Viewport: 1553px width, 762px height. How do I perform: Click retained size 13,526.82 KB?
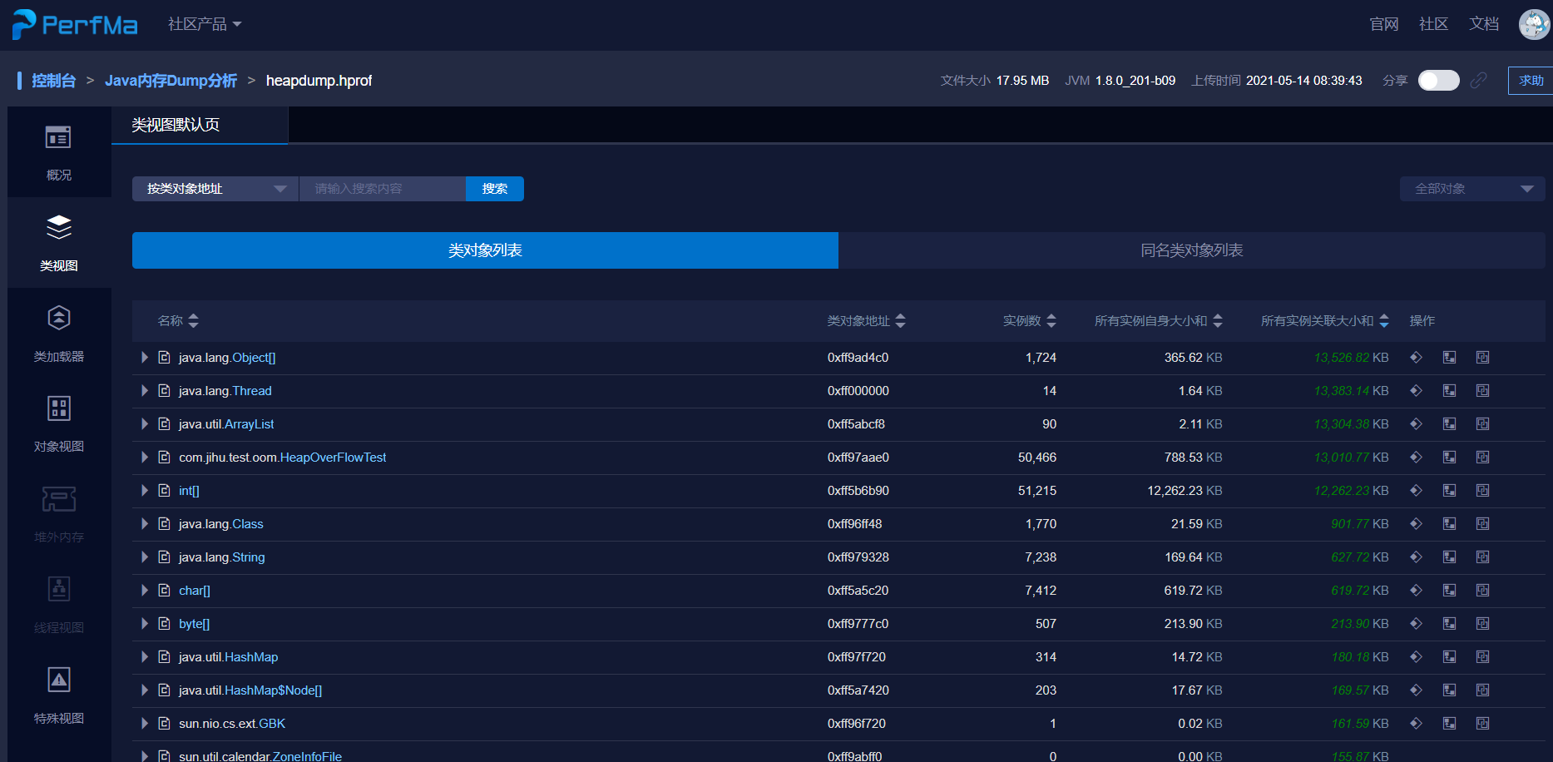(x=1351, y=358)
